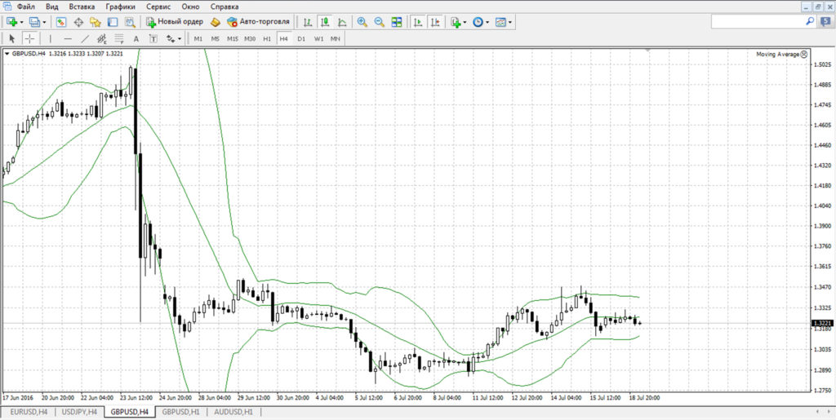Open the Окно menu

(191, 7)
